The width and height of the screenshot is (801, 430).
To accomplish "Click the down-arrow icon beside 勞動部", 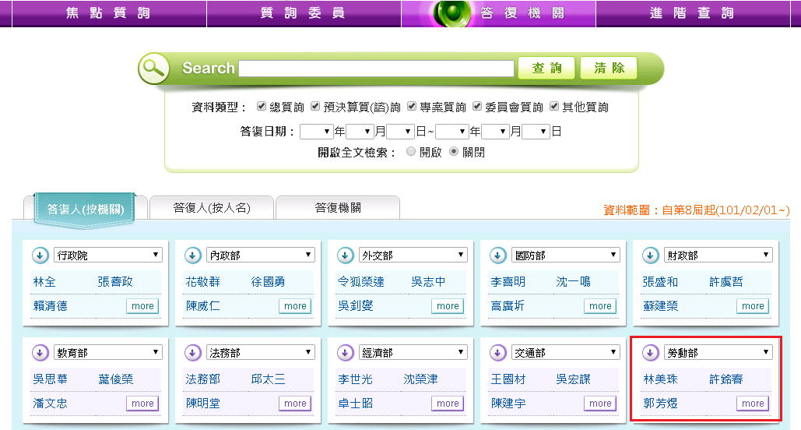I will pyautogui.click(x=649, y=354).
